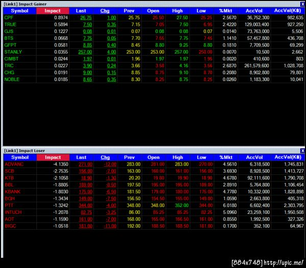Click the Impact Gainer title bar

(x=151, y=4)
